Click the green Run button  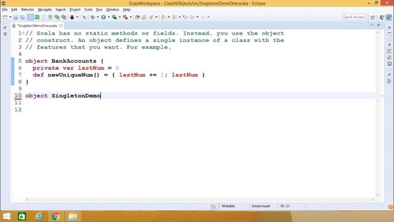pyautogui.click(x=103, y=17)
